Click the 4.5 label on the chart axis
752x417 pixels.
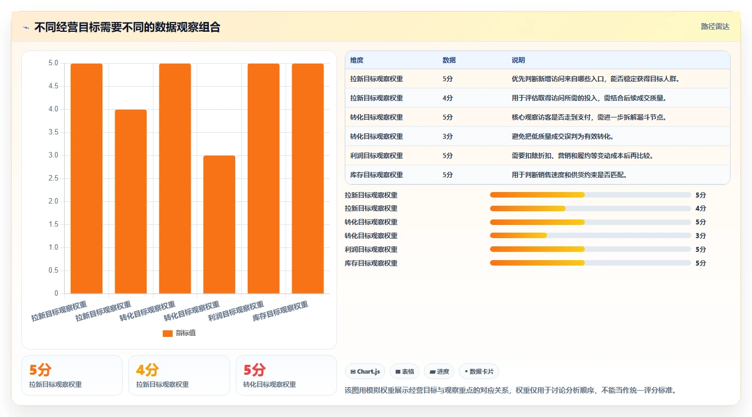point(53,86)
